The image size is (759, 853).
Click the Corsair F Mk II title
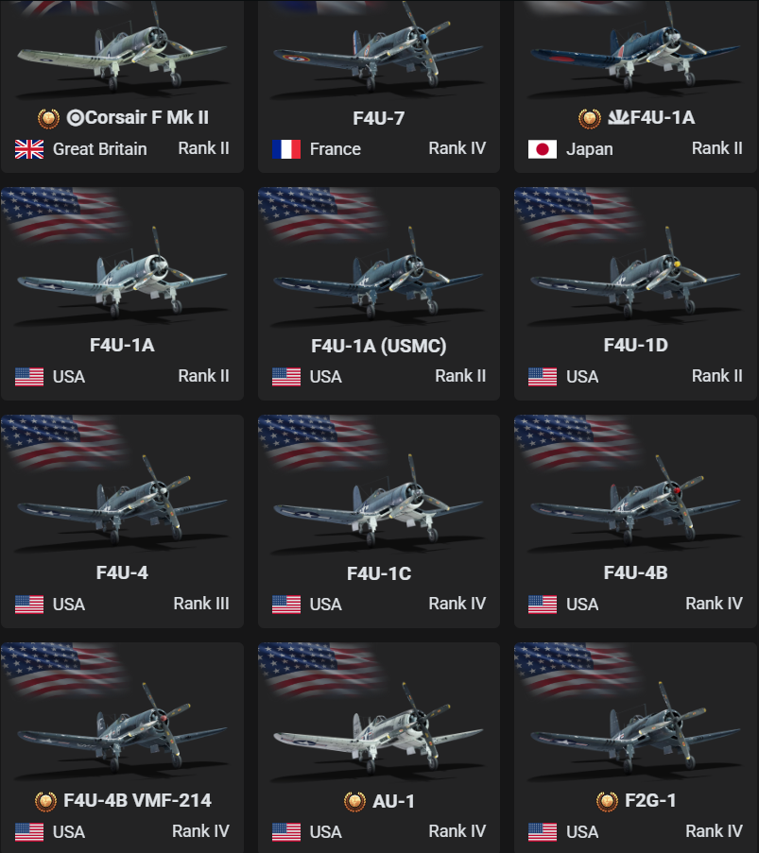pyautogui.click(x=138, y=117)
